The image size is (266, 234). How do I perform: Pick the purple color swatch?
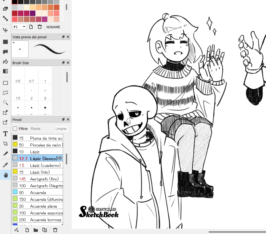point(33,13)
